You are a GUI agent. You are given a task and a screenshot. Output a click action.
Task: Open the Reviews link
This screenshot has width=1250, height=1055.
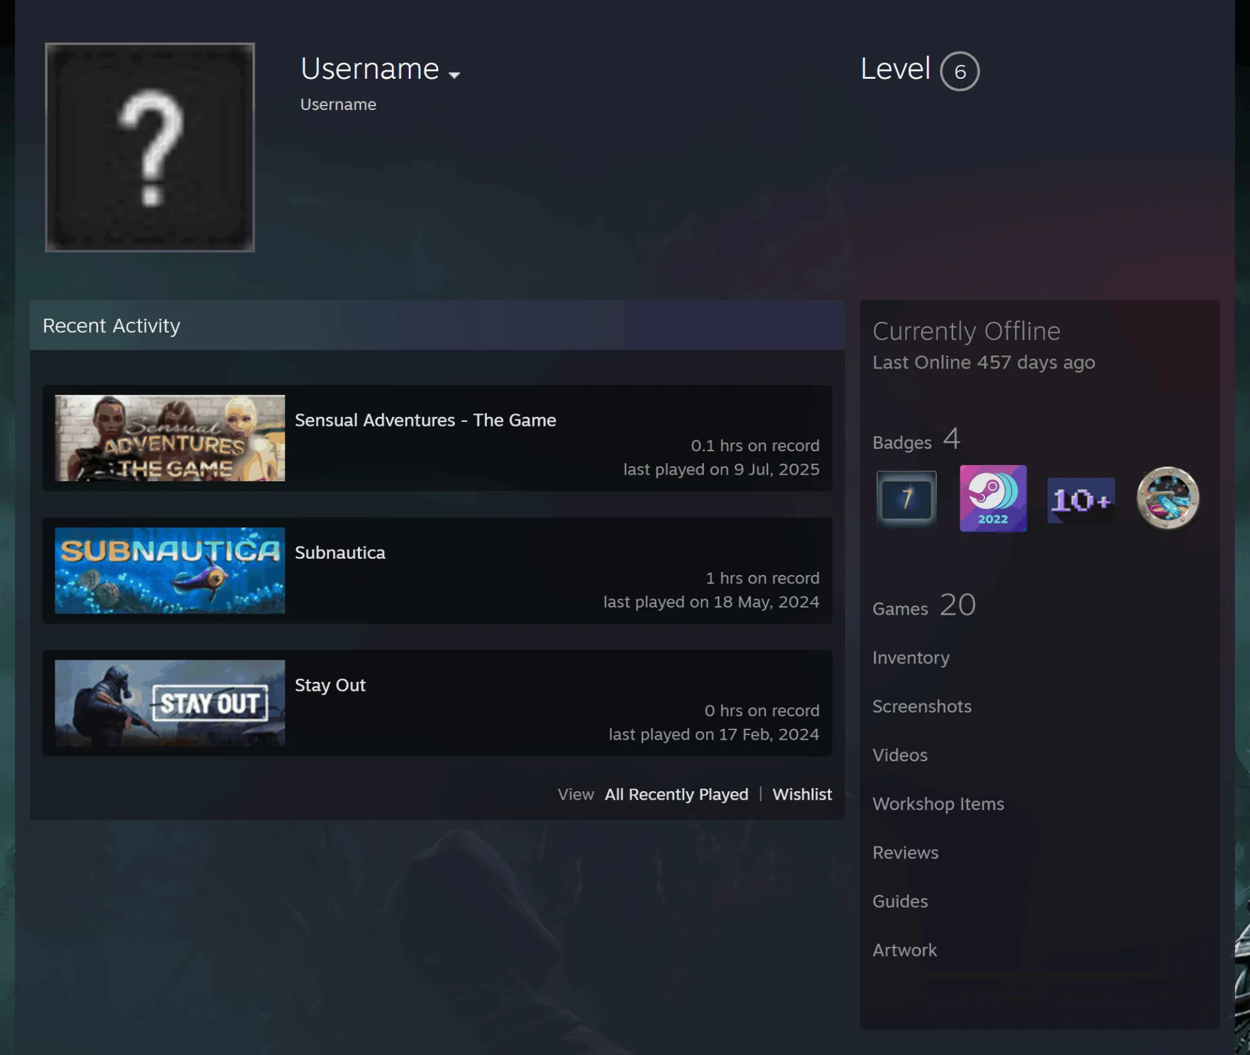(906, 853)
